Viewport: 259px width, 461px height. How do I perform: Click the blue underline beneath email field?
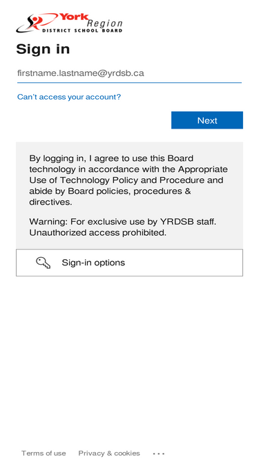tap(129, 83)
